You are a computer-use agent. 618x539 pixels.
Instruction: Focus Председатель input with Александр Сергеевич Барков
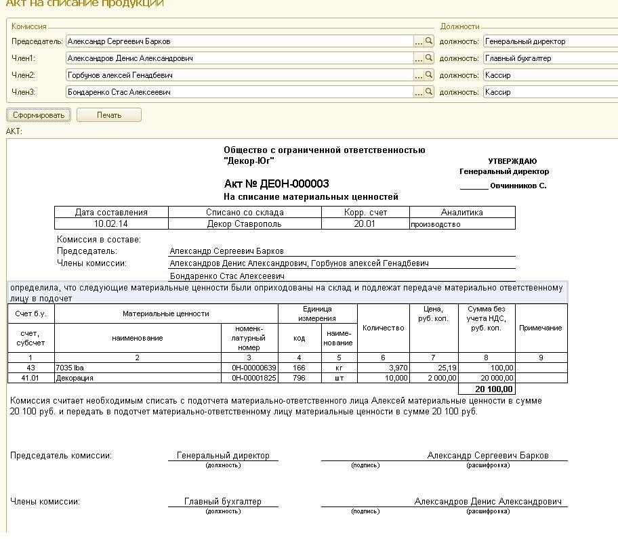pos(240,41)
